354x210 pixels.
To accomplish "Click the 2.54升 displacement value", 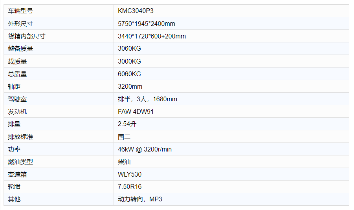I will (127, 124).
